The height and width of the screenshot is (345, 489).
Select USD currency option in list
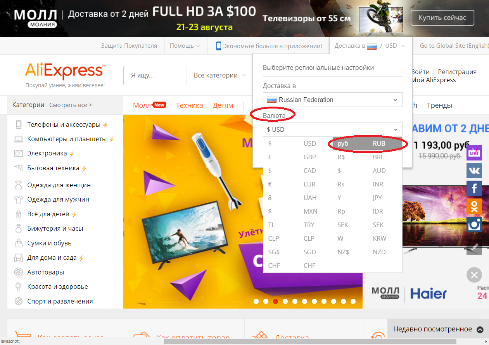click(x=297, y=143)
